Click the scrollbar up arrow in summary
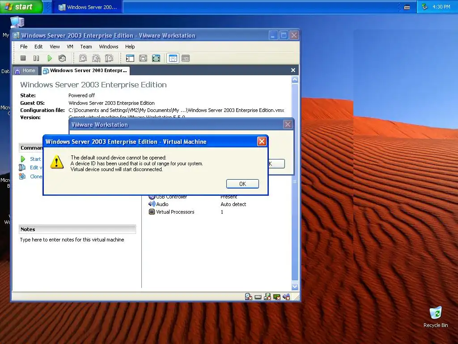The width and height of the screenshot is (458, 344). point(295,80)
